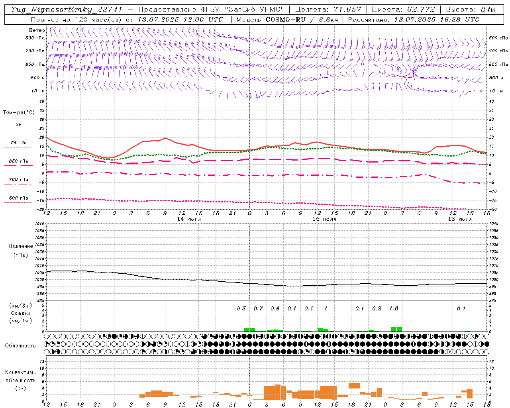Image resolution: width=510 pixels, height=408 pixels.
Task: Click the 0.5 precipitation total
Action: [241, 309]
